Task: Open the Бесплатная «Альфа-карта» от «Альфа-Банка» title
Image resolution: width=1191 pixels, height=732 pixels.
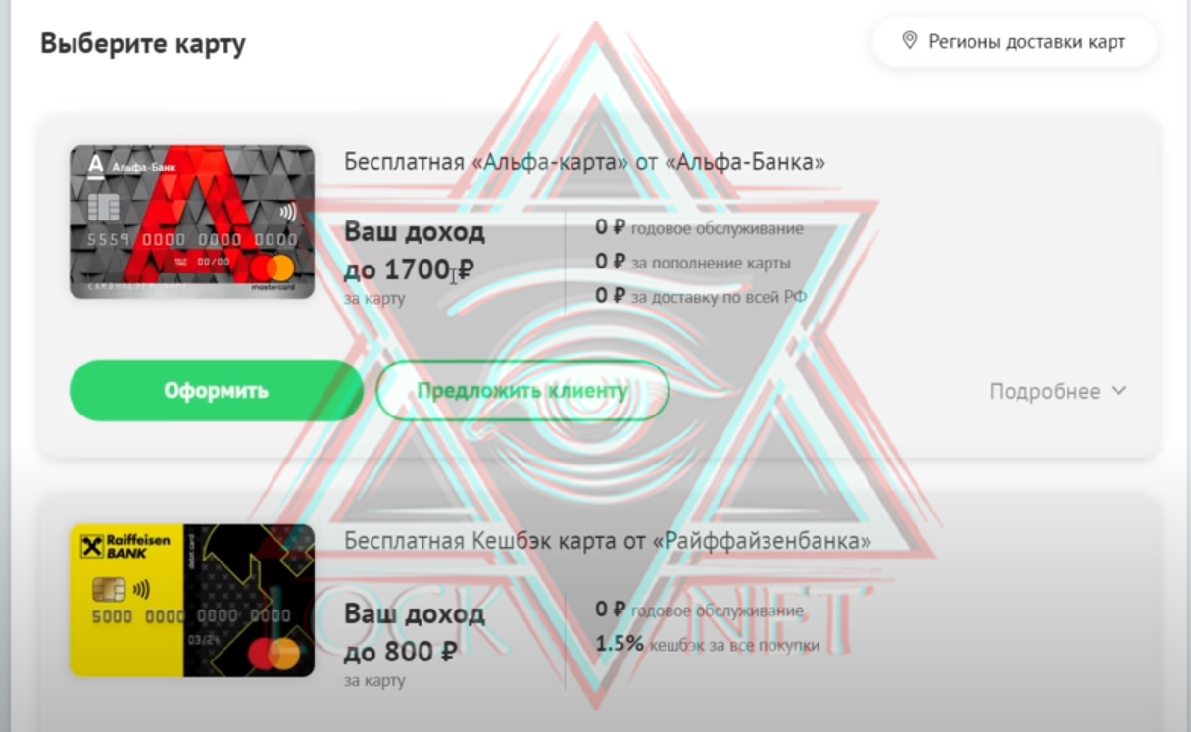Action: tap(584, 162)
